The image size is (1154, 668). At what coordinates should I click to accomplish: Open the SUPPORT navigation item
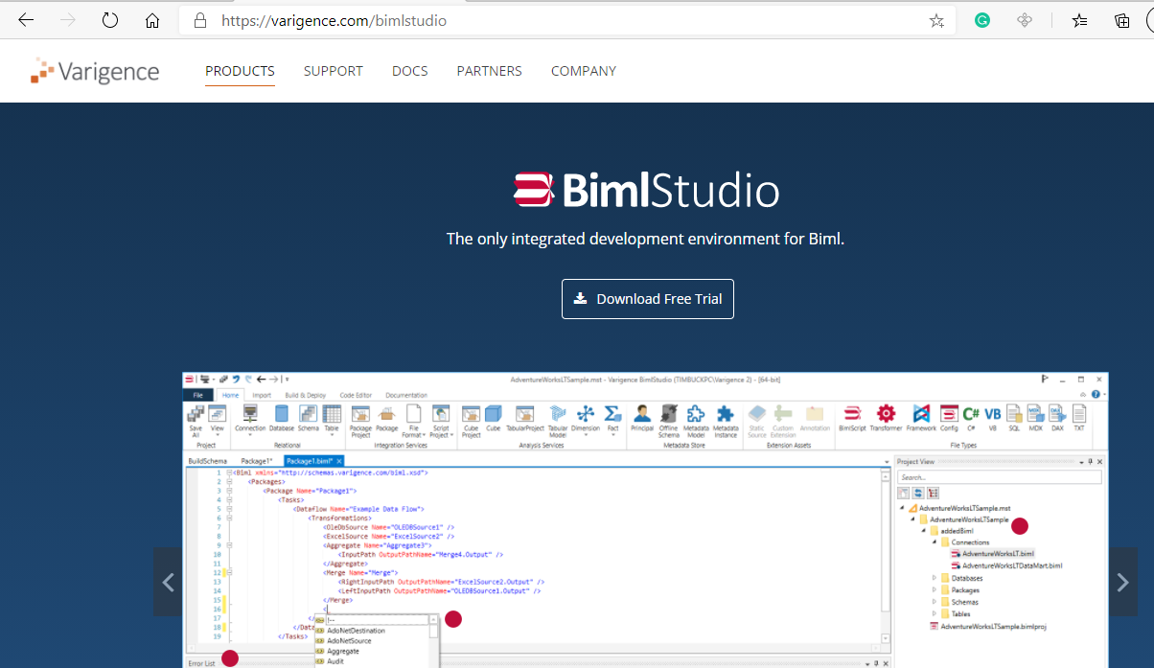click(333, 71)
